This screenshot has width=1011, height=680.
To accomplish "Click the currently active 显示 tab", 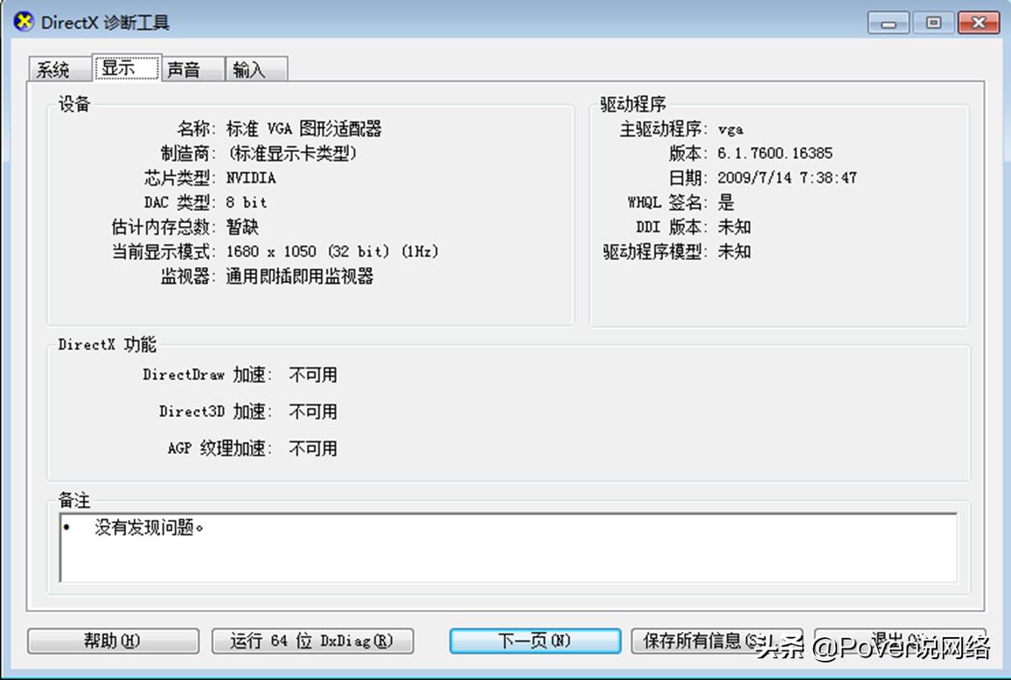I will point(127,66).
